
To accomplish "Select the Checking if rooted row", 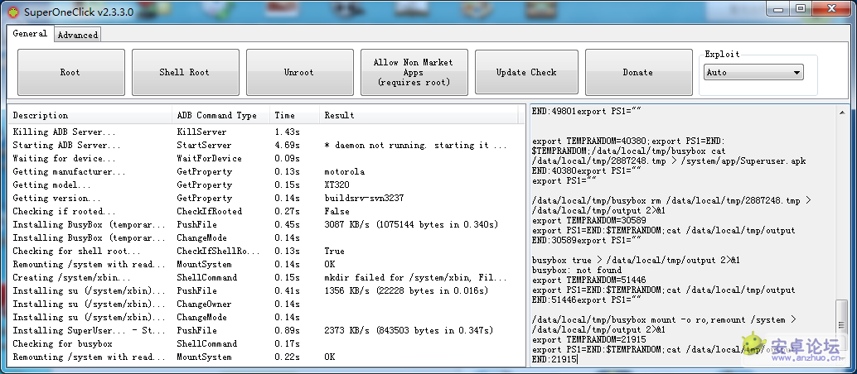I will pyautogui.click(x=65, y=212).
